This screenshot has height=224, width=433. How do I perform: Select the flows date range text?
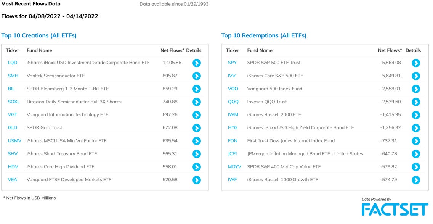pos(50,16)
